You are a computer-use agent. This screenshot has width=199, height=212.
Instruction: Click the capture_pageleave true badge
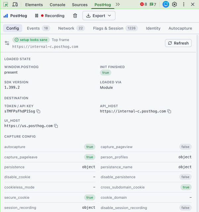(90, 157)
